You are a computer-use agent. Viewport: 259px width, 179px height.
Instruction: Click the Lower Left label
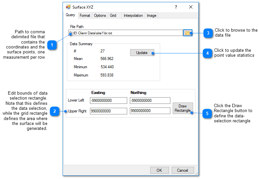76,100
